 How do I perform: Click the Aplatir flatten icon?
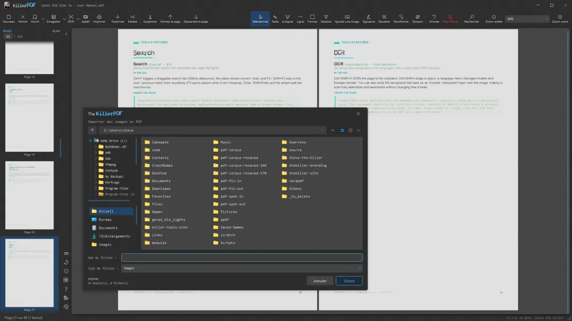point(85,19)
